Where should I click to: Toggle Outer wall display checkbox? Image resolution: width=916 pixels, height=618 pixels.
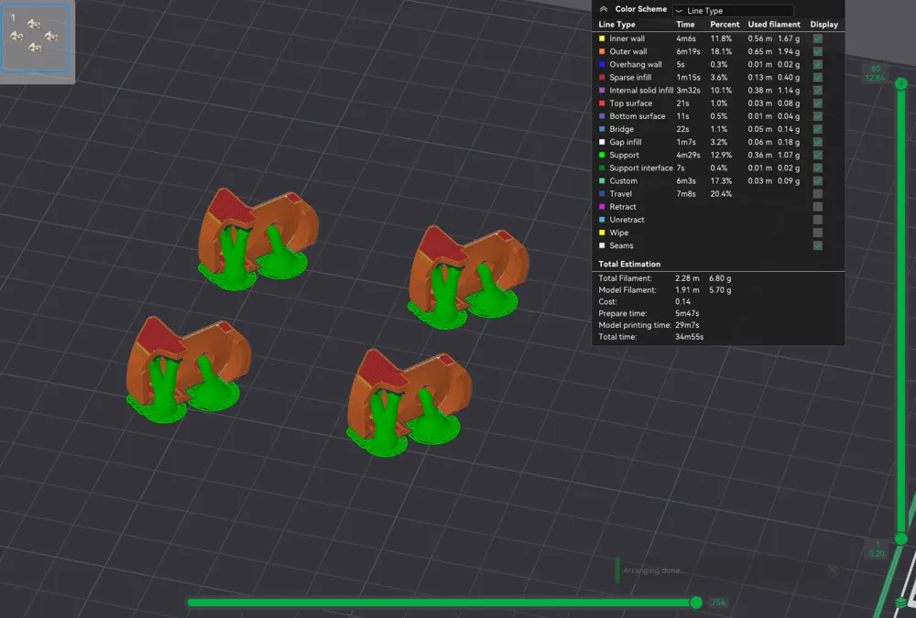tap(818, 51)
